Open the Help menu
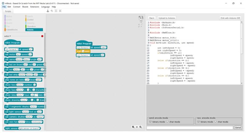 pyautogui.click(x=54, y=7)
